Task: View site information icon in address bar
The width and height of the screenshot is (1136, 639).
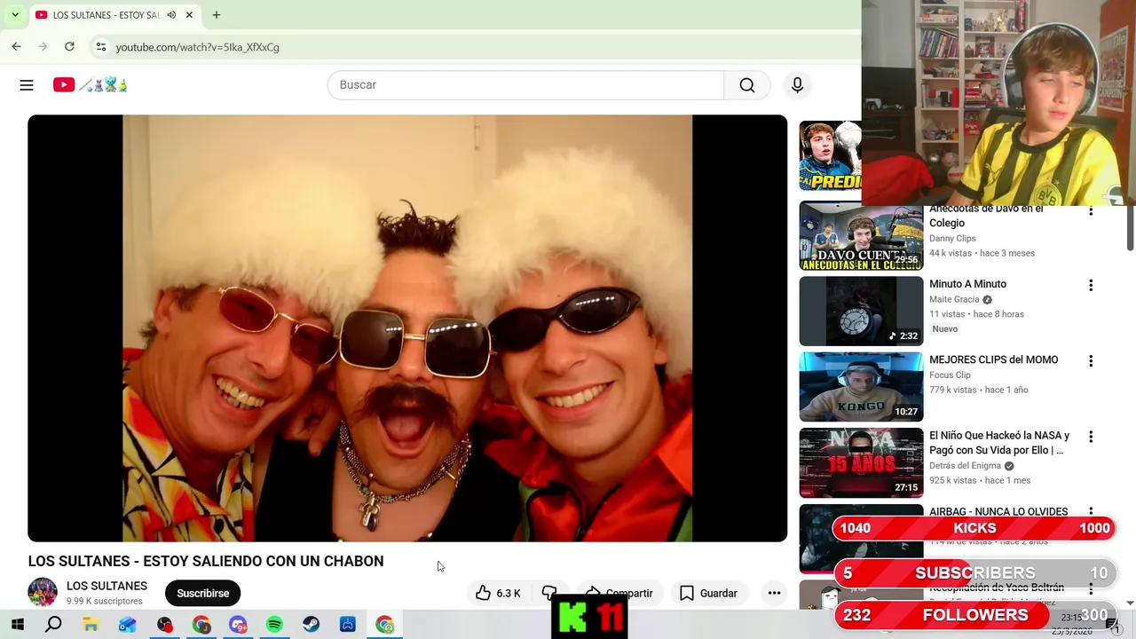Action: tap(101, 47)
